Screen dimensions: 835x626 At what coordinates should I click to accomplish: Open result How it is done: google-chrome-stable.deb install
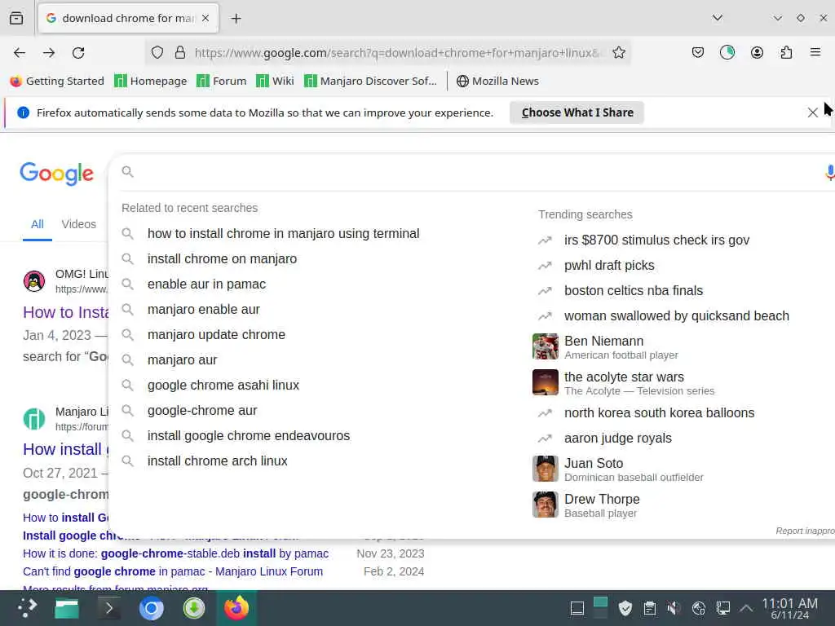[175, 553]
